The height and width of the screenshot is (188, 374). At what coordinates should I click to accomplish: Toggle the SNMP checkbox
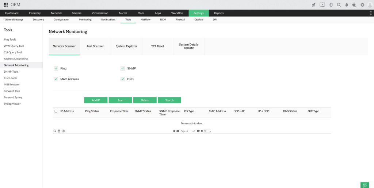[x=123, y=68]
